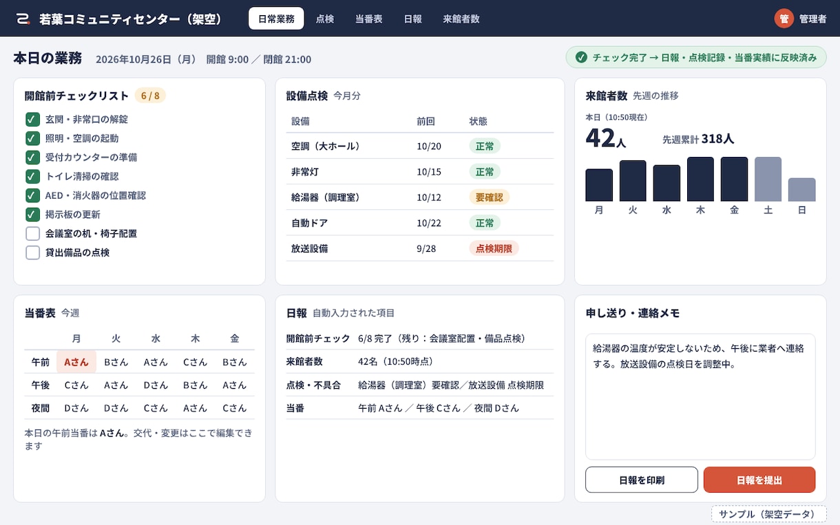Click the 9/28 last inspection date
Viewport: 840px width, 525px height.
[426, 248]
